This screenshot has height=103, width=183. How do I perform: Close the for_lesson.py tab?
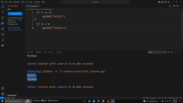click(x=39, y=6)
